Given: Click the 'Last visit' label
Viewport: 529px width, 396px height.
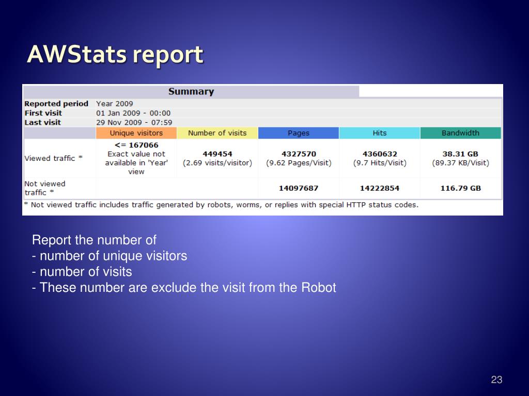Looking at the screenshot, I should pyautogui.click(x=42, y=123).
